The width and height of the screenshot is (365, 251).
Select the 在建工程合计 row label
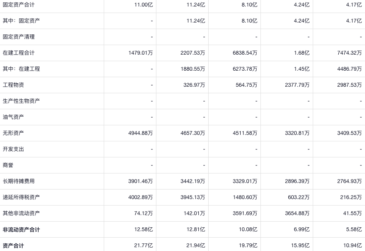[x=19, y=53]
